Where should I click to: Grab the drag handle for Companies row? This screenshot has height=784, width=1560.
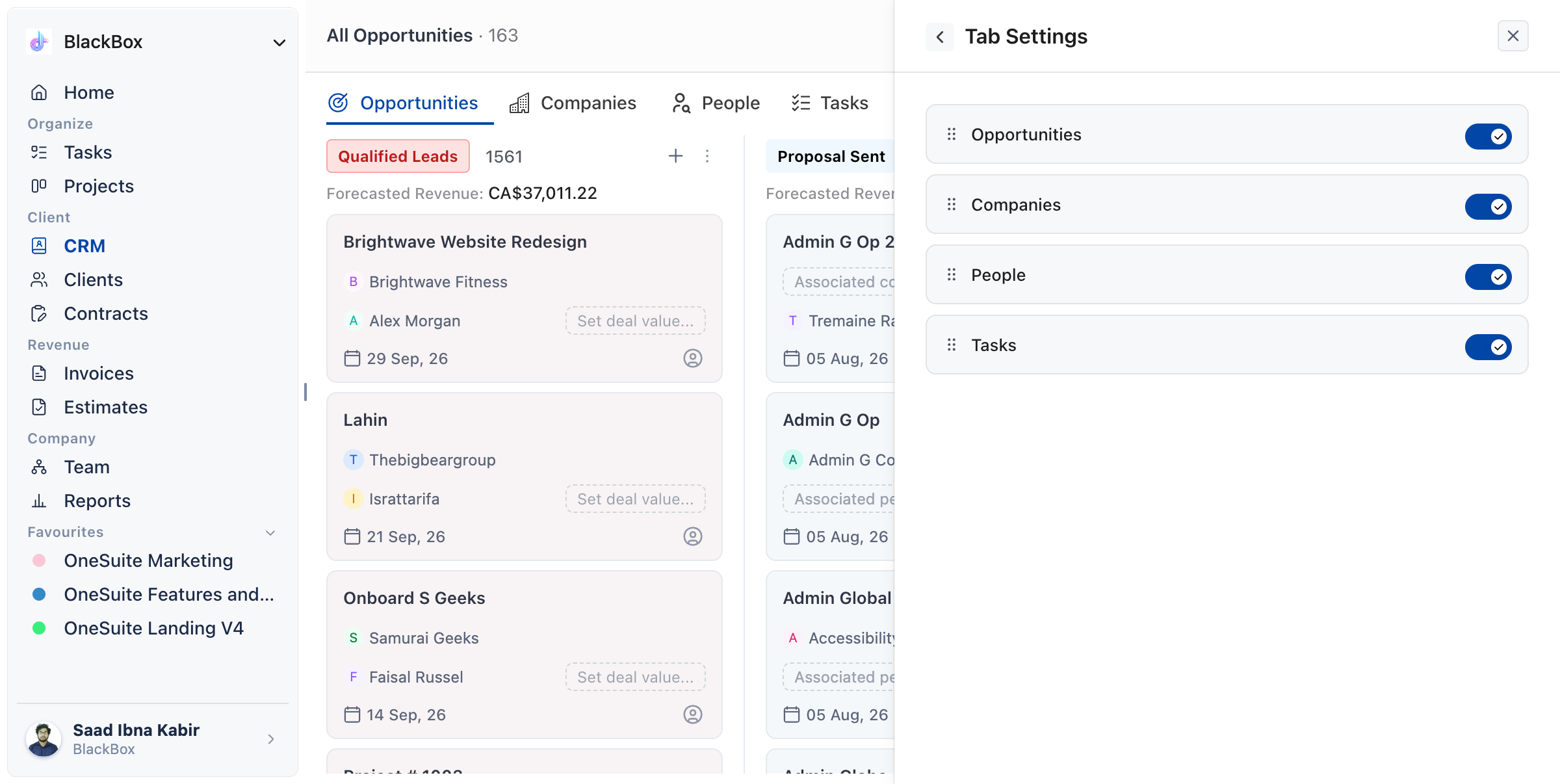pyautogui.click(x=952, y=204)
